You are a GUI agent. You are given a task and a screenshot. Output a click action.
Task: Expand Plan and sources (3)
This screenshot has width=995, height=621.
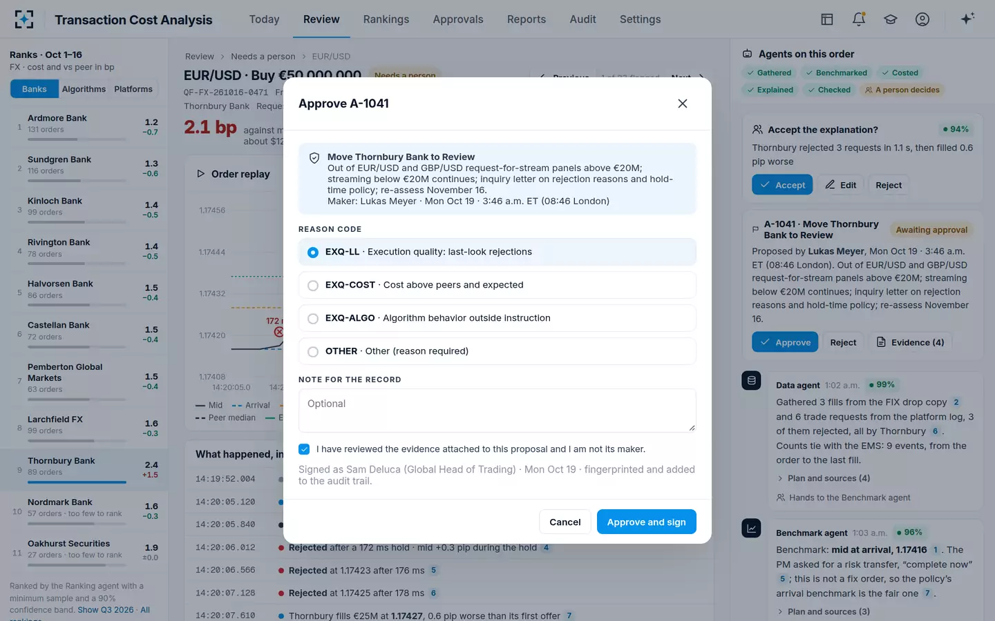[x=823, y=611]
